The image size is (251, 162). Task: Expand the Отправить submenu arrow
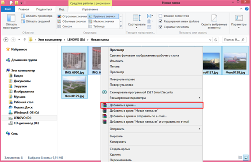click(x=199, y=129)
